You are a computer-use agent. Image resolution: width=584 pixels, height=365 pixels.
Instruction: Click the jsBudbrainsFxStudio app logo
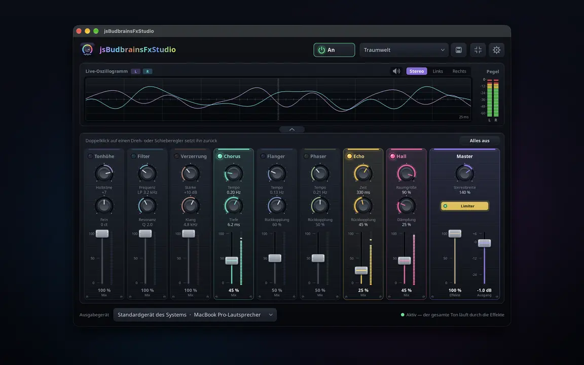pyautogui.click(x=87, y=50)
